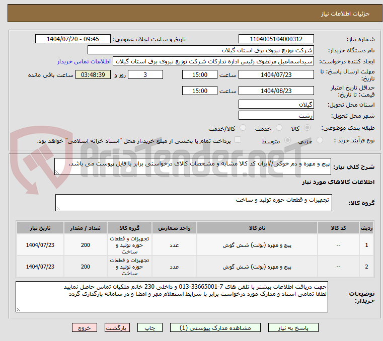The height and width of the screenshot is (341, 383).
Task: Choose the کالا/خدمت radio option
Action: pos(243,128)
